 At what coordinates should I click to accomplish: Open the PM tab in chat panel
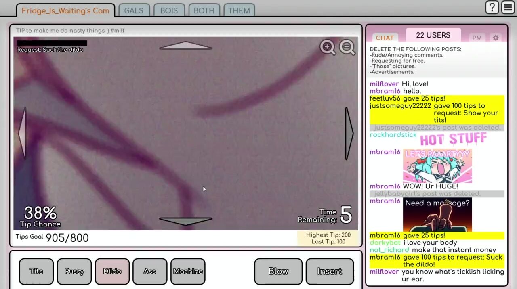tap(477, 38)
